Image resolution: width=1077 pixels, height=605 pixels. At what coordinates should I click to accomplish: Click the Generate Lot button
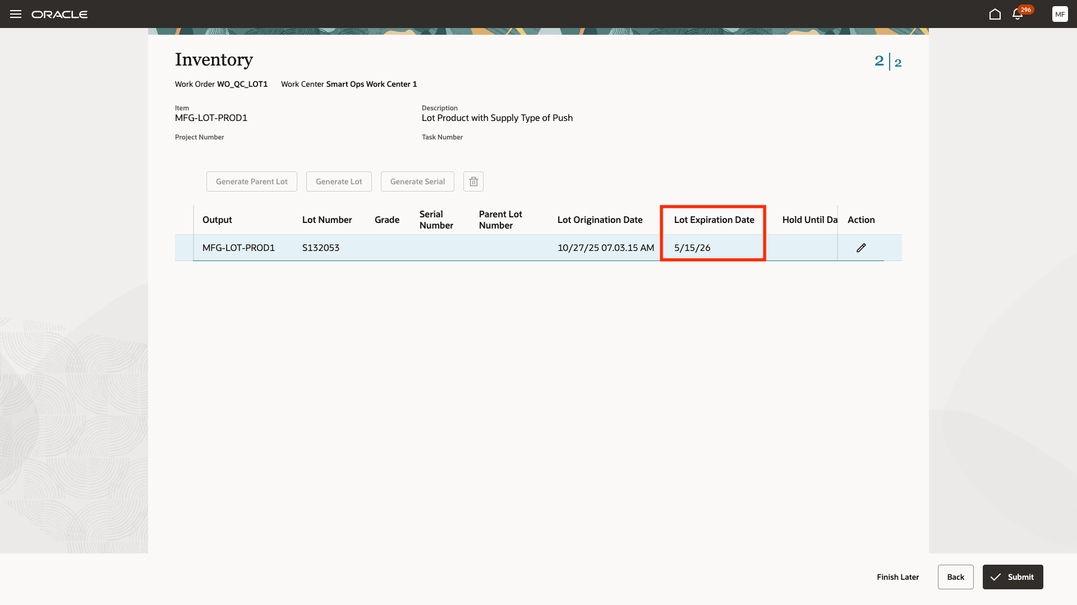click(339, 181)
